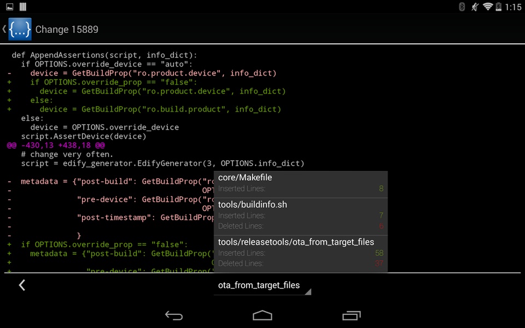Tap the Wi-Fi signal status icon
Image resolution: width=525 pixels, height=328 pixels.
[x=488, y=7]
